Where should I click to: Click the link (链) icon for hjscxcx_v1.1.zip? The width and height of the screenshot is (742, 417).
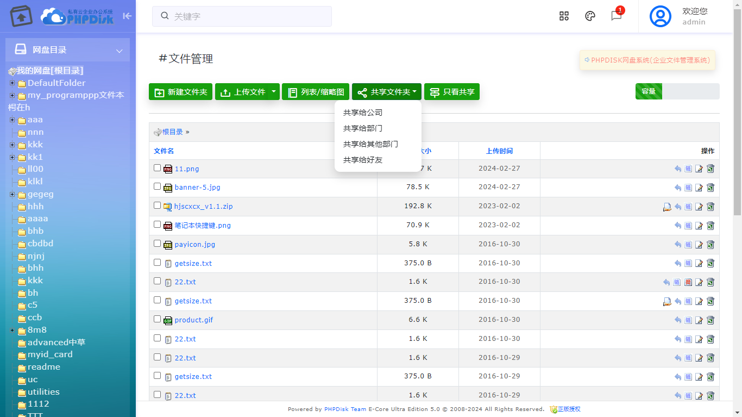point(688,207)
